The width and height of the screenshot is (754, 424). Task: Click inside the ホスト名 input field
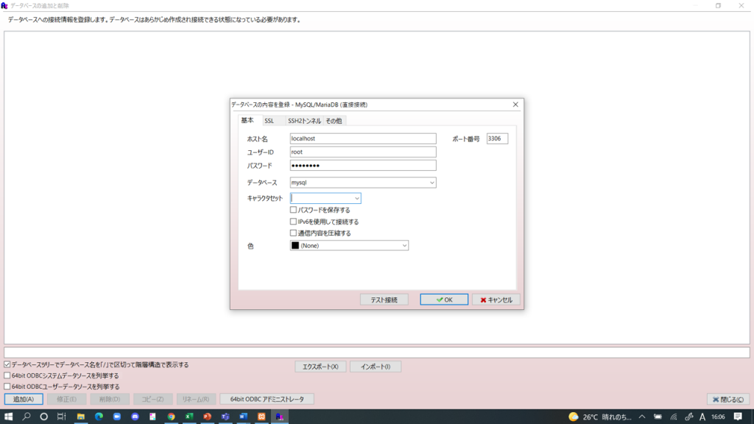[x=362, y=138]
